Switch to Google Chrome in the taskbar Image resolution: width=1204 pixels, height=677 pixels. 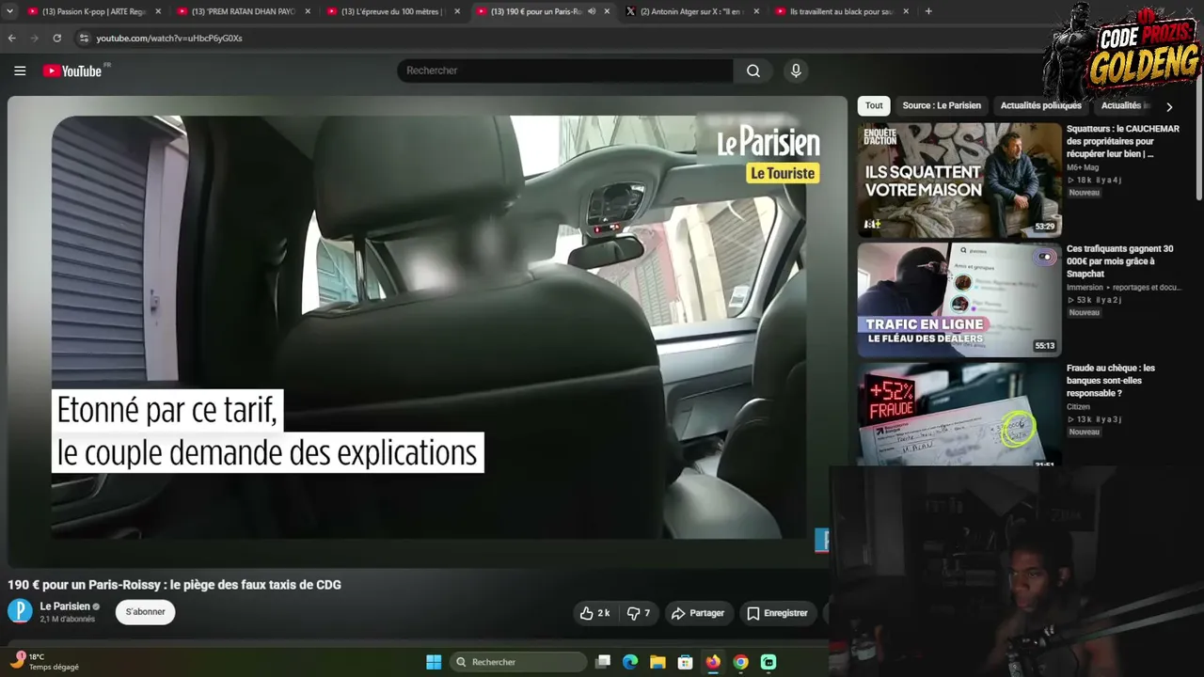point(741,662)
